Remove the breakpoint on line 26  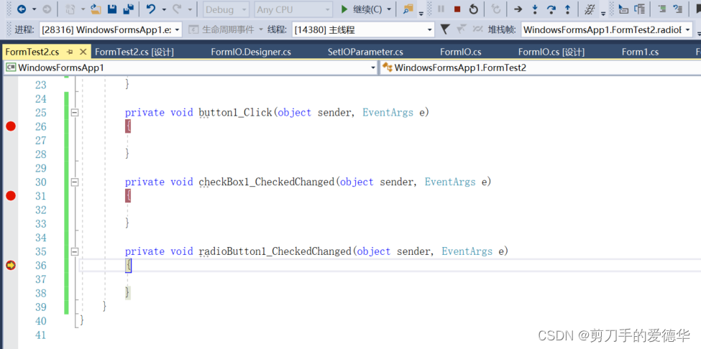point(11,127)
